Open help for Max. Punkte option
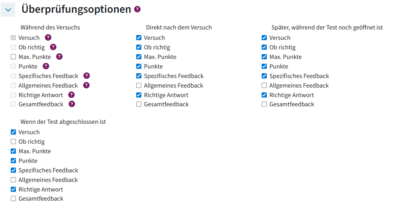 pyautogui.click(x=59, y=57)
